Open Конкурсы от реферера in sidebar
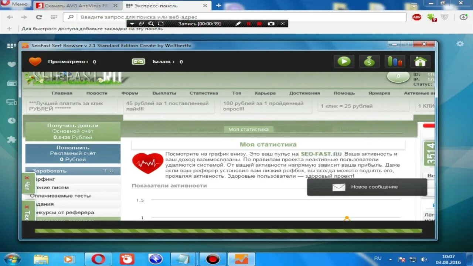Image resolution: width=473 pixels, height=266 pixels. (x=64, y=212)
